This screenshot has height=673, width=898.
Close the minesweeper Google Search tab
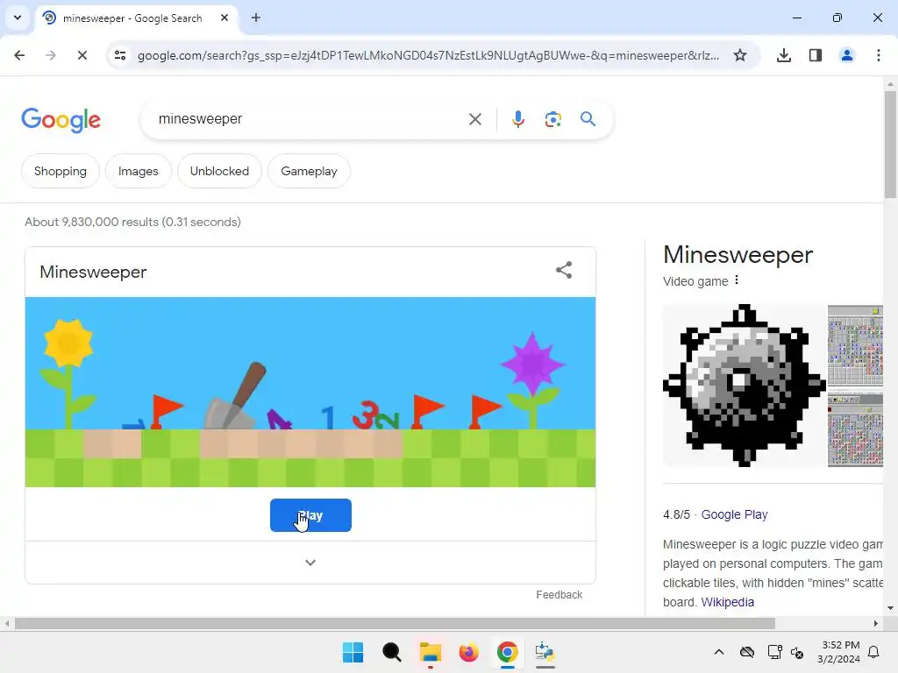pyautogui.click(x=224, y=18)
